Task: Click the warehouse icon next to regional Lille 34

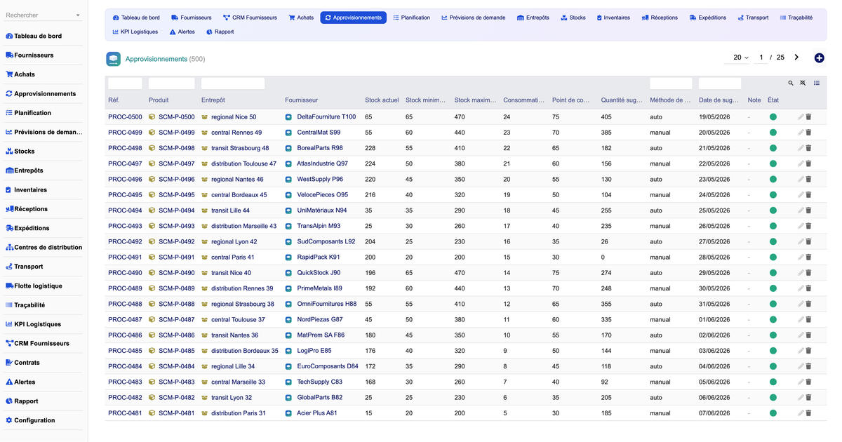Action: (x=205, y=366)
